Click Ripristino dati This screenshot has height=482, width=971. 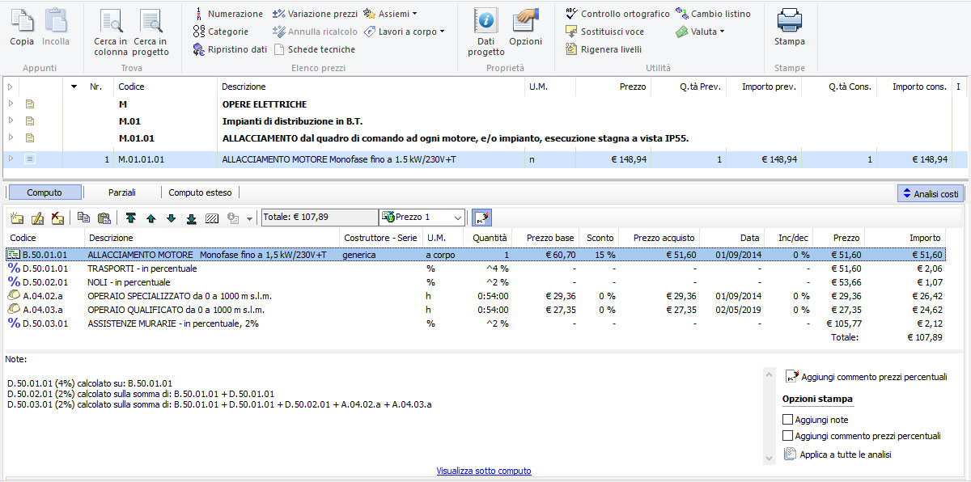[230, 49]
